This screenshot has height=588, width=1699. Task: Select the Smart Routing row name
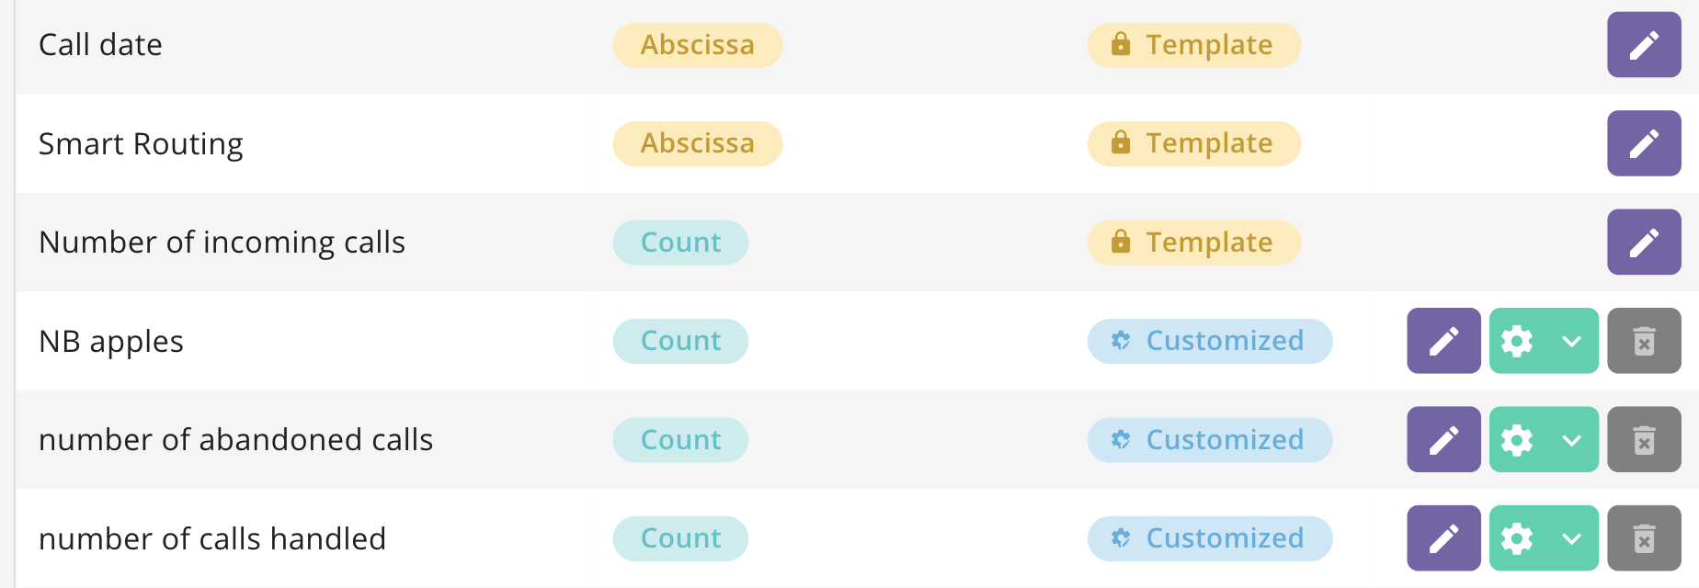141,144
